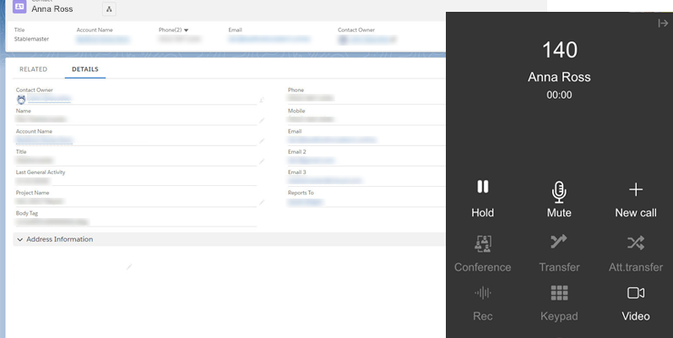Mute the microphone in call panel
The width and height of the screenshot is (673, 338).
coord(559,199)
